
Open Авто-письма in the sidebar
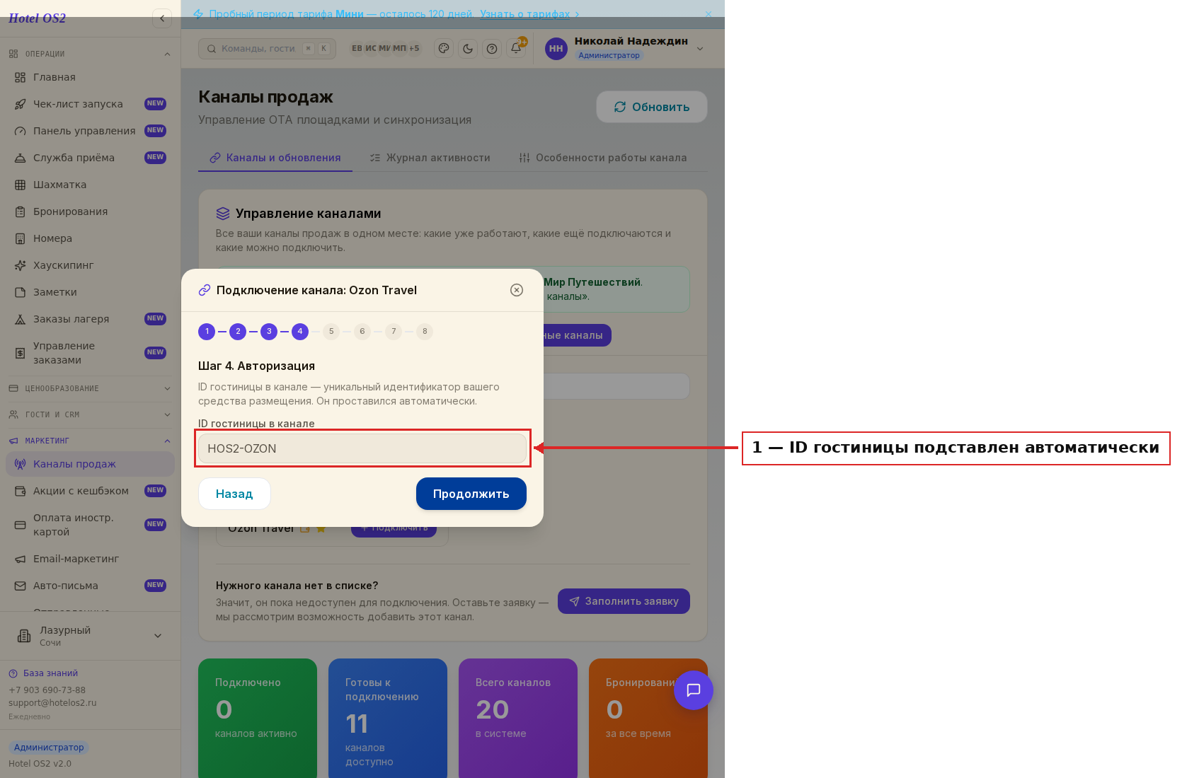tap(90, 586)
